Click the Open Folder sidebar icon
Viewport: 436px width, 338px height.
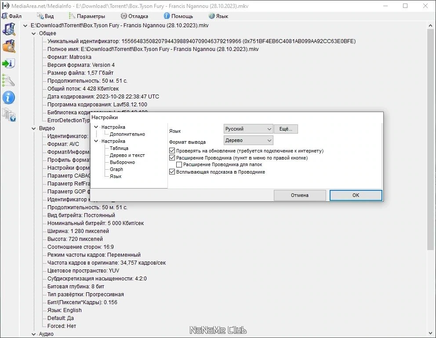click(x=9, y=46)
